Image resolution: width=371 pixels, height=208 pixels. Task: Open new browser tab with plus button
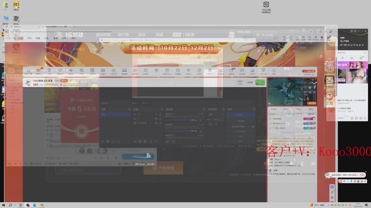point(74,27)
